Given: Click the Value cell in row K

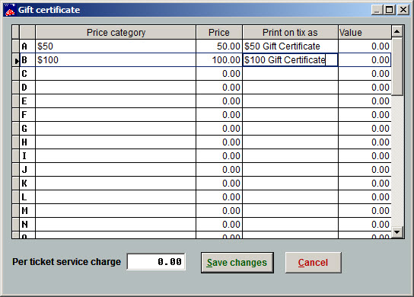Looking at the screenshot, I should [365, 184].
